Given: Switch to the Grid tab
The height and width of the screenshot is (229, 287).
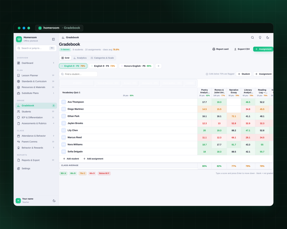Looking at the screenshot, I should (x=65, y=58).
